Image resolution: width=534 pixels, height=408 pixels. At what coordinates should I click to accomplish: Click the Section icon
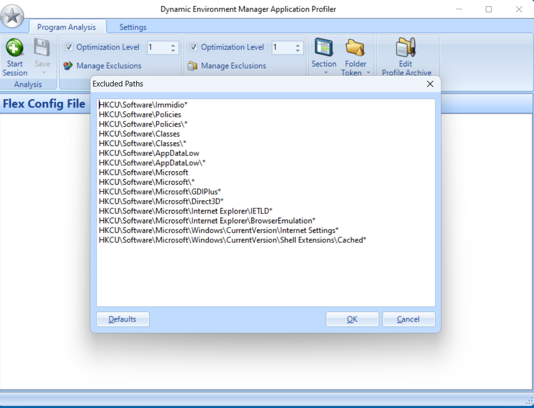tap(324, 48)
